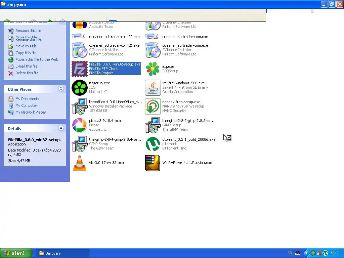Collapse the Other Places panel chevron
344x258 pixels.
click(x=61, y=89)
